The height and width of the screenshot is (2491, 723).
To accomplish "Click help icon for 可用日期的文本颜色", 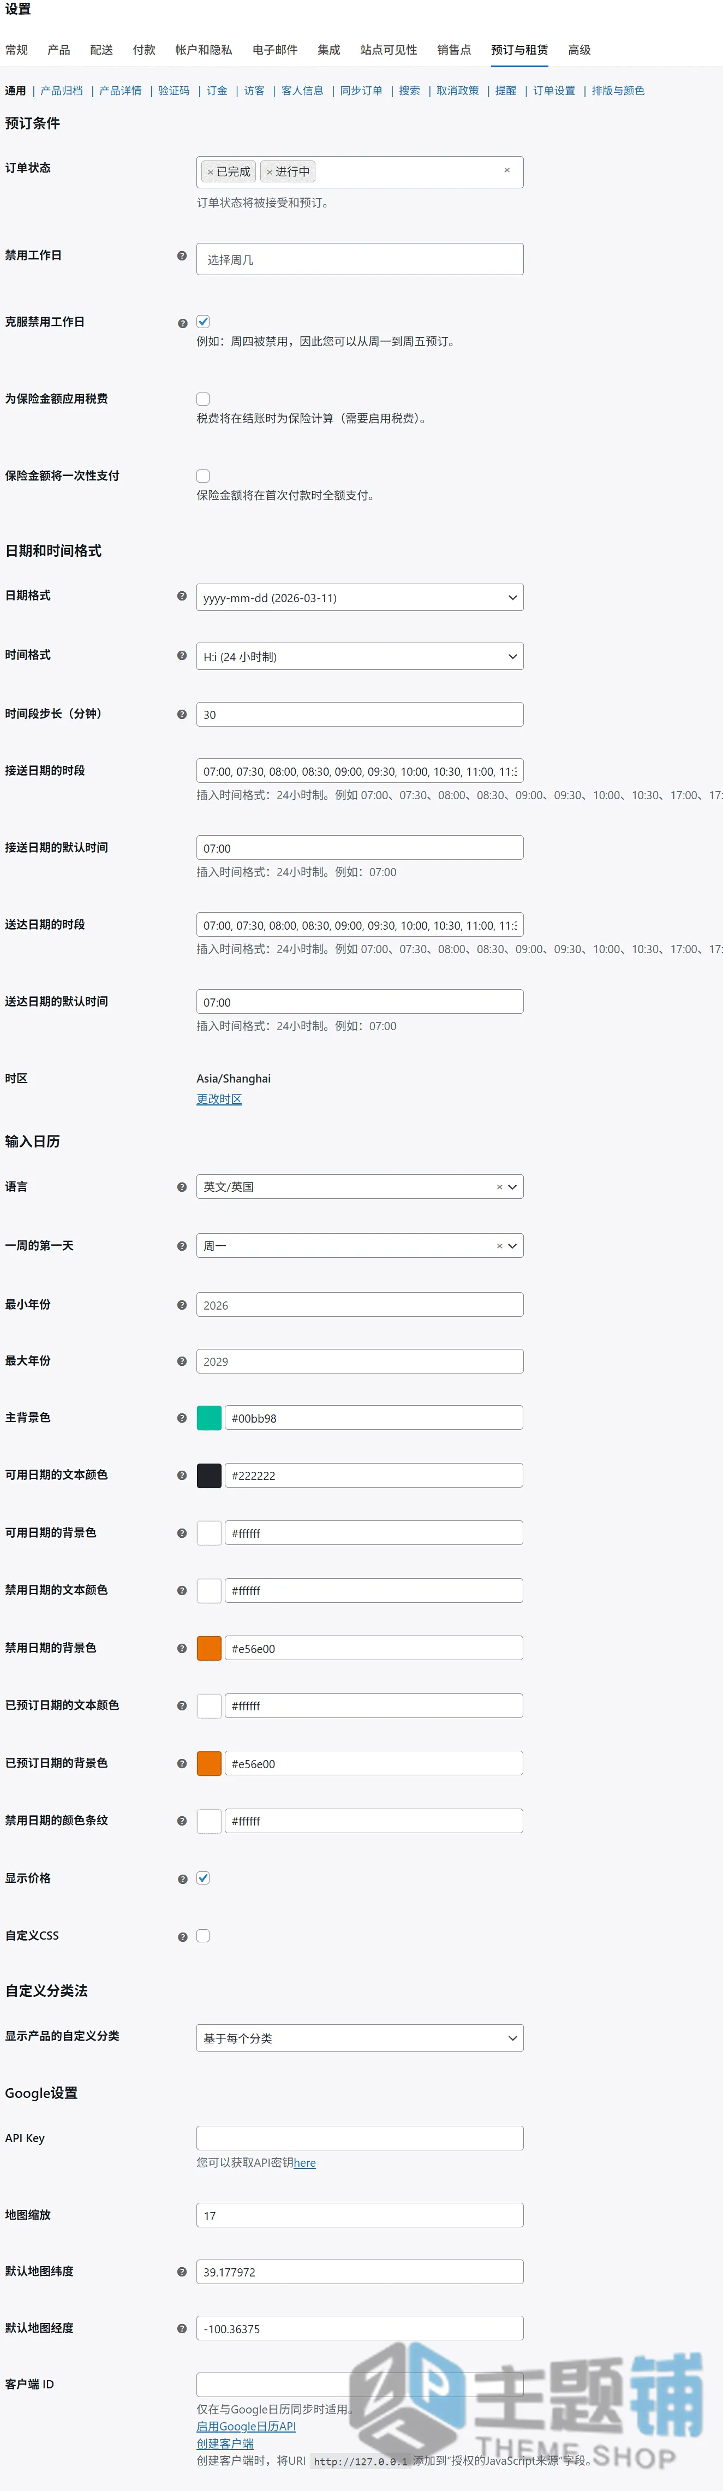I will tap(182, 1476).
